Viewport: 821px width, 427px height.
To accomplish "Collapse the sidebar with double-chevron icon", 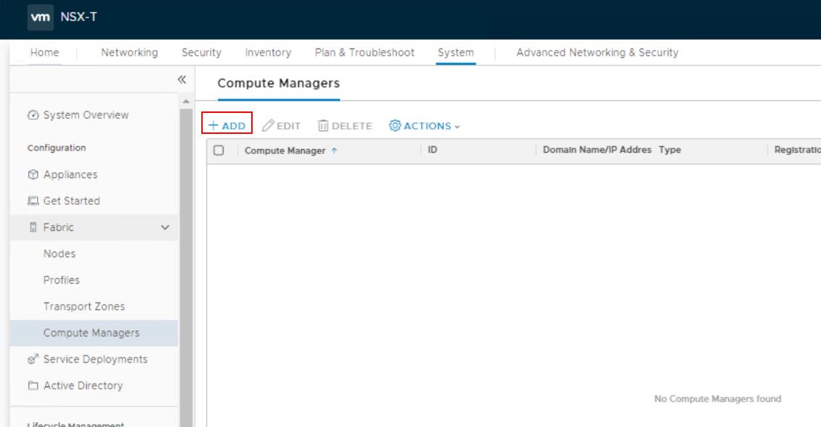I will pyautogui.click(x=182, y=80).
